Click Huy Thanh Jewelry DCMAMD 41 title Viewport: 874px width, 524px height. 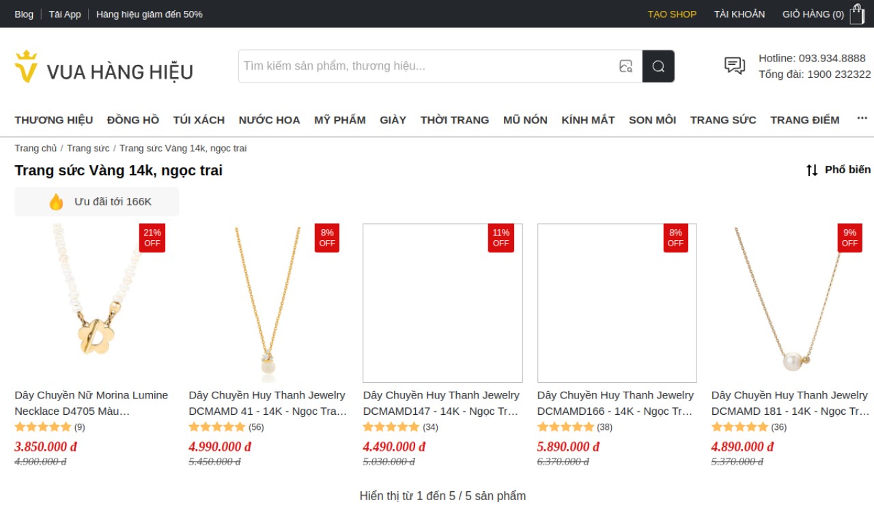(268, 403)
